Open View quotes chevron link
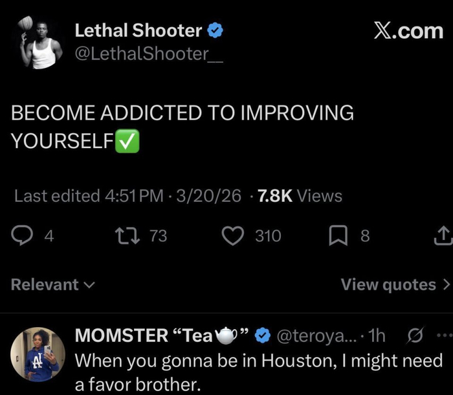 (x=395, y=284)
